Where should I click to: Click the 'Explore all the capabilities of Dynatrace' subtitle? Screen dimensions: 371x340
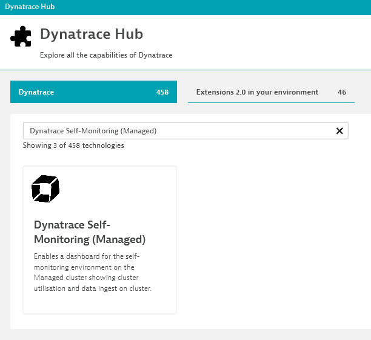tap(106, 55)
